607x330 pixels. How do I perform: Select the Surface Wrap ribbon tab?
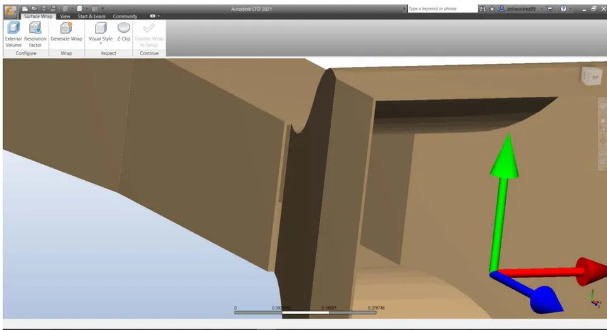pos(38,16)
